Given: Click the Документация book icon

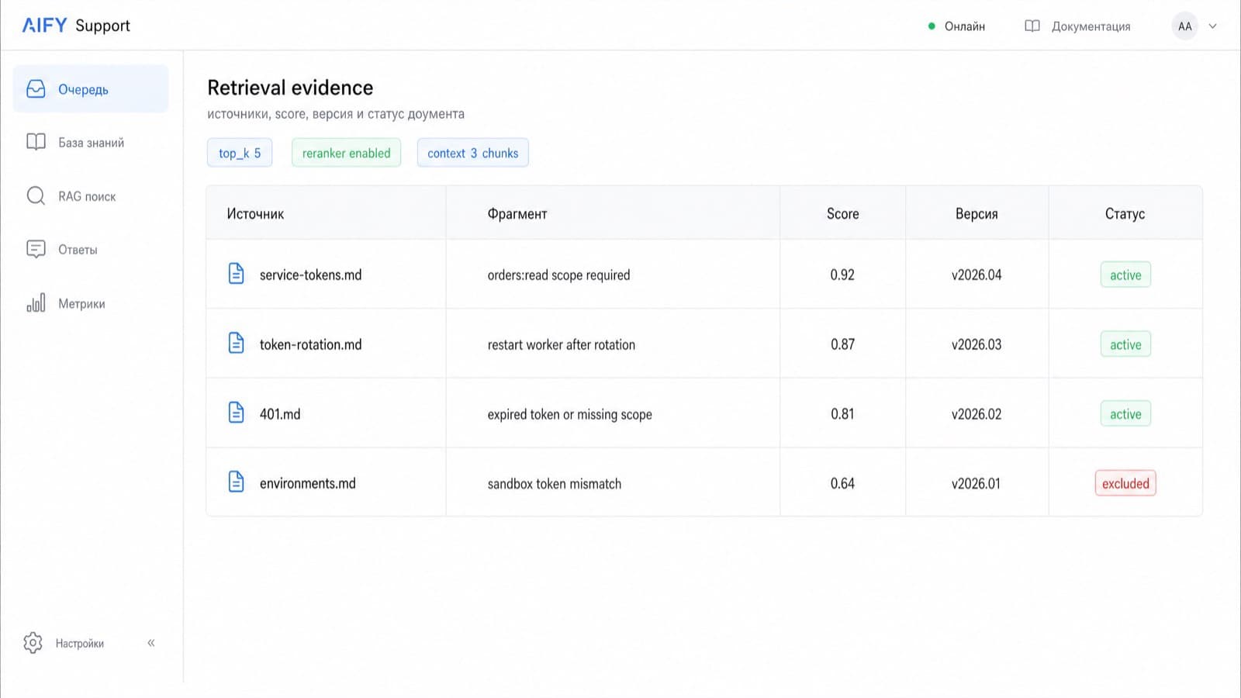Looking at the screenshot, I should (1032, 26).
